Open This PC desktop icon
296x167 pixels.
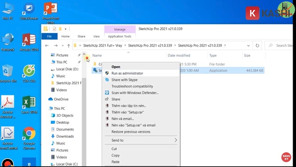[8, 11]
